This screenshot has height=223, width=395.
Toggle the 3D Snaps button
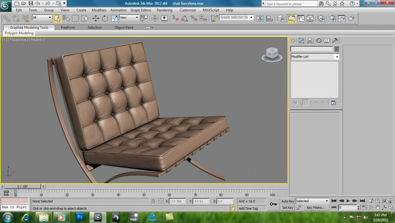(x=175, y=19)
